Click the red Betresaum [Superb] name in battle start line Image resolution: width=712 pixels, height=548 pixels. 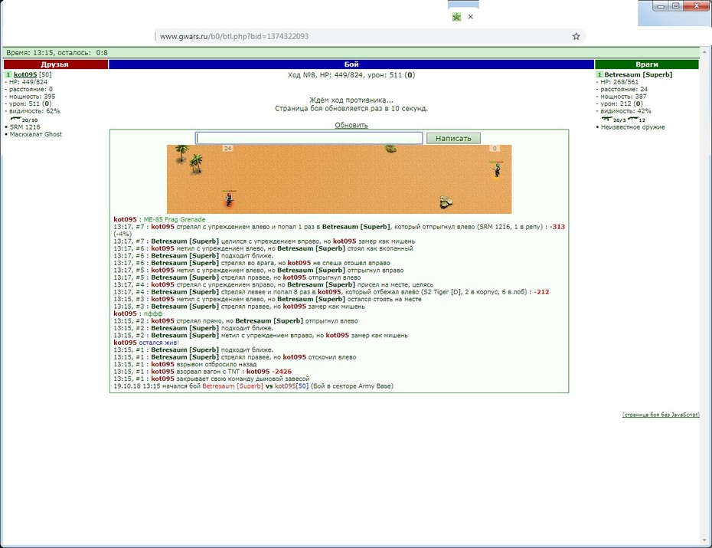[x=233, y=386]
